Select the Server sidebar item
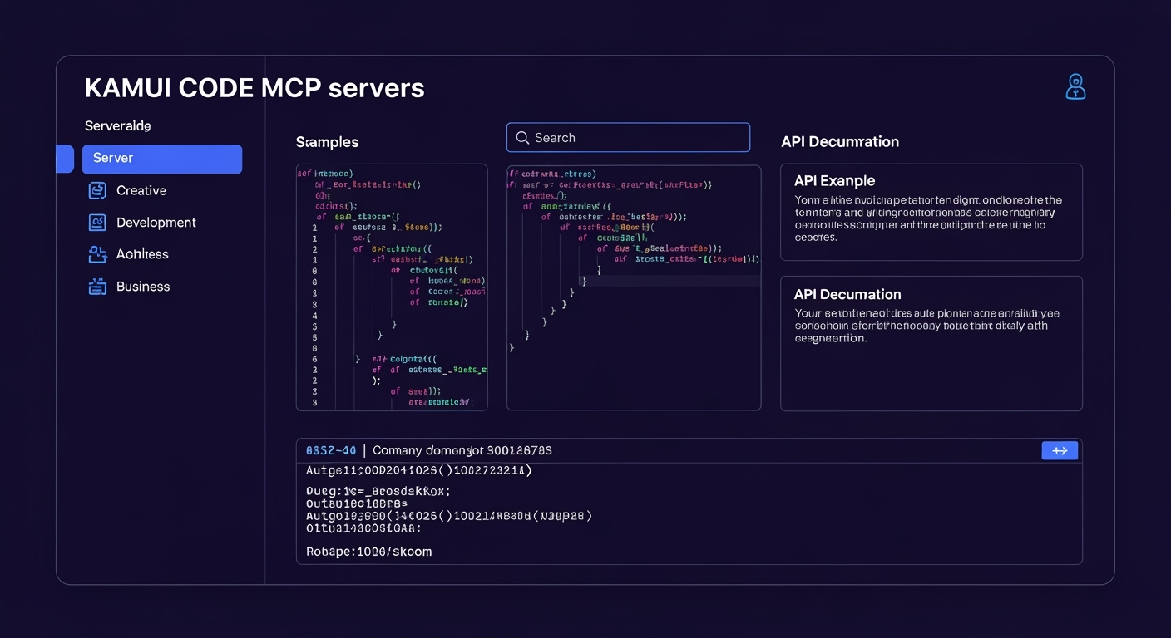Image resolution: width=1171 pixels, height=638 pixels. click(162, 159)
